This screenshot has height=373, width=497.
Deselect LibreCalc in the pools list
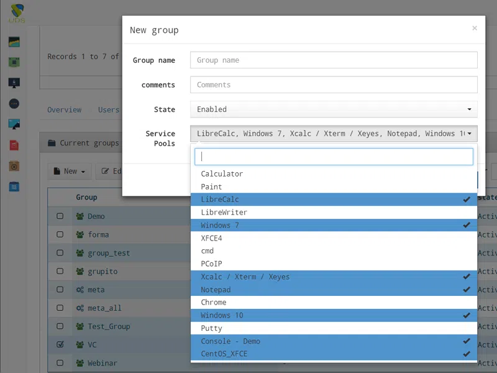click(334, 200)
